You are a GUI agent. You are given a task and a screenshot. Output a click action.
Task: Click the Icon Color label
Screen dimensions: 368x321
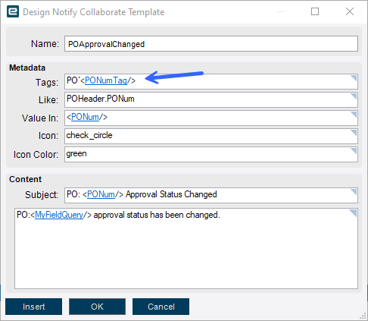[x=36, y=155]
